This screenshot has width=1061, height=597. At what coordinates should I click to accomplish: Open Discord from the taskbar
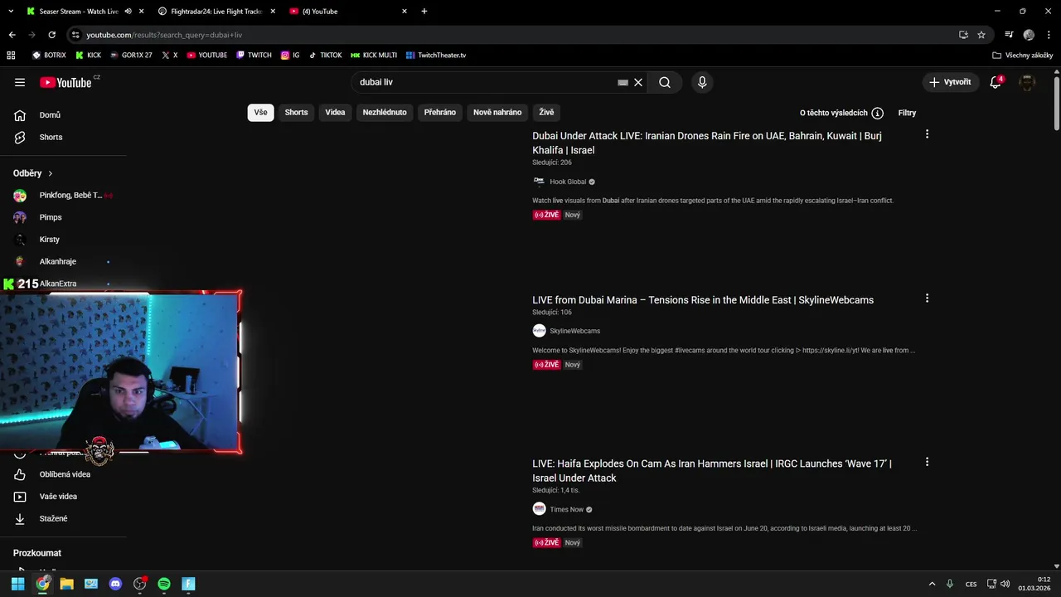(115, 584)
